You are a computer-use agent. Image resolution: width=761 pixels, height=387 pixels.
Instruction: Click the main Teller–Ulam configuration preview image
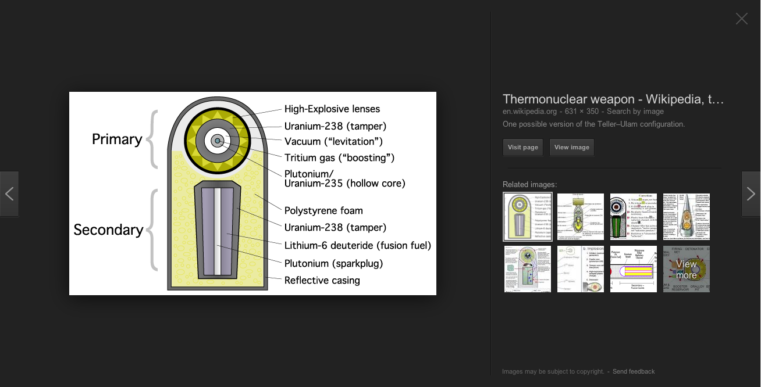point(253,193)
